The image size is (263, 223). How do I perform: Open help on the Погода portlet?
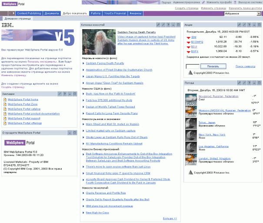[x=249, y=83]
